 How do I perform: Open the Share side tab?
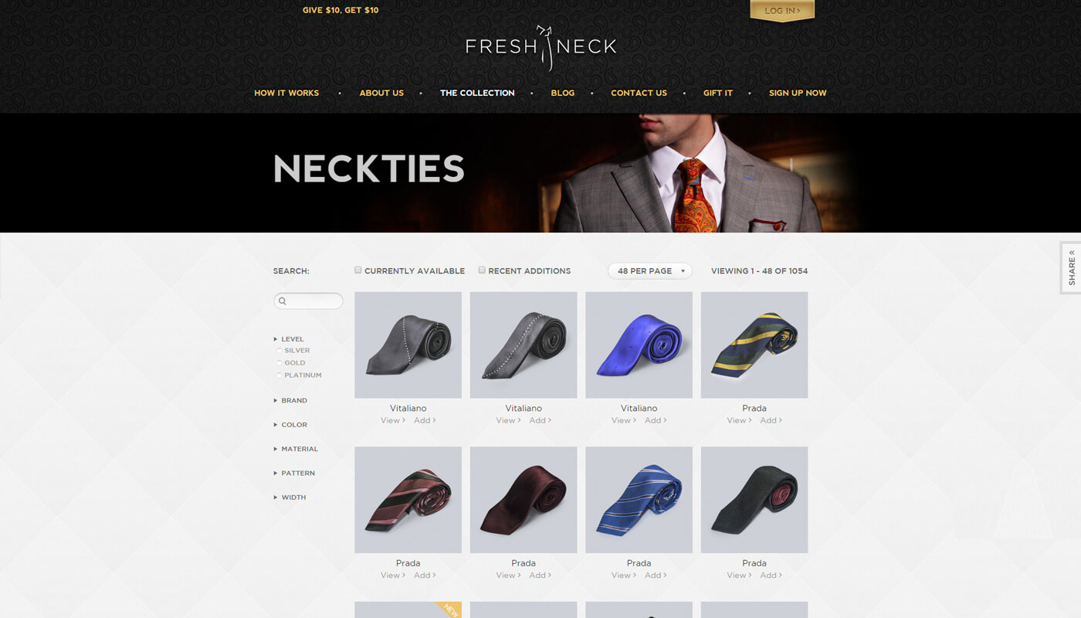1071,267
